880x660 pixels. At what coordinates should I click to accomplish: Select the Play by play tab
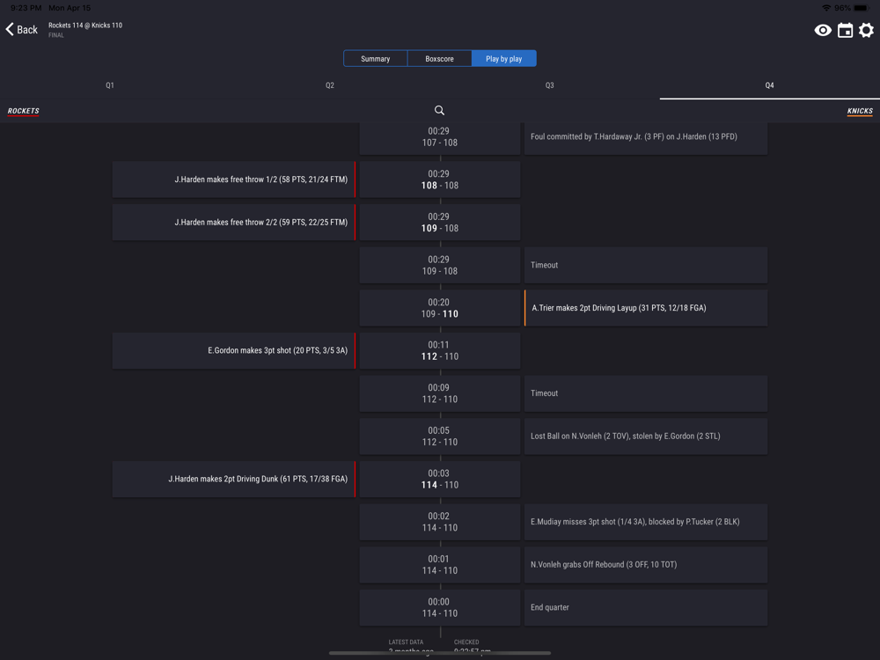point(504,58)
